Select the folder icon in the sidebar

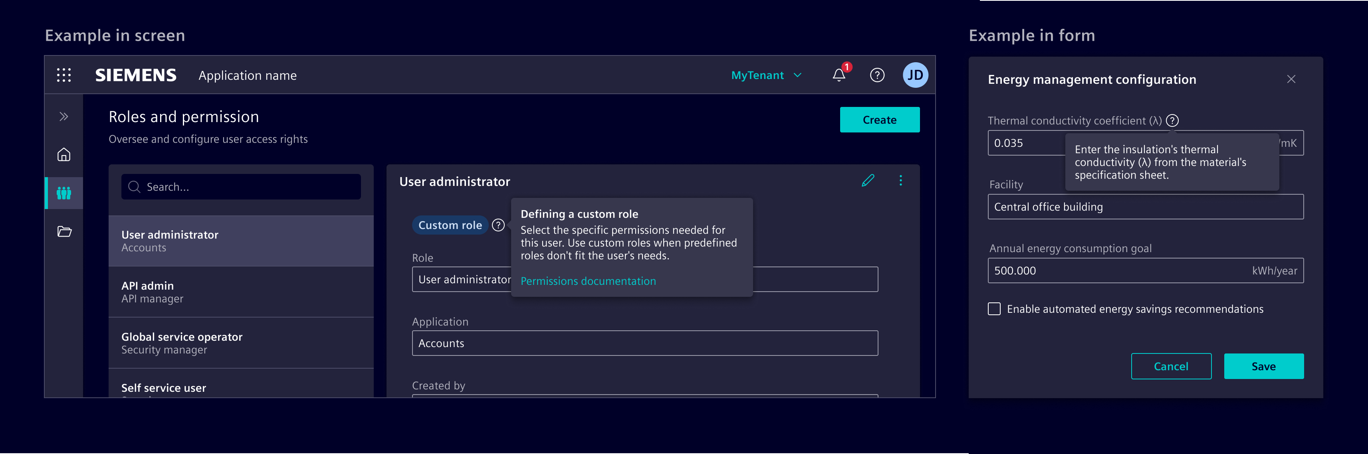click(63, 232)
